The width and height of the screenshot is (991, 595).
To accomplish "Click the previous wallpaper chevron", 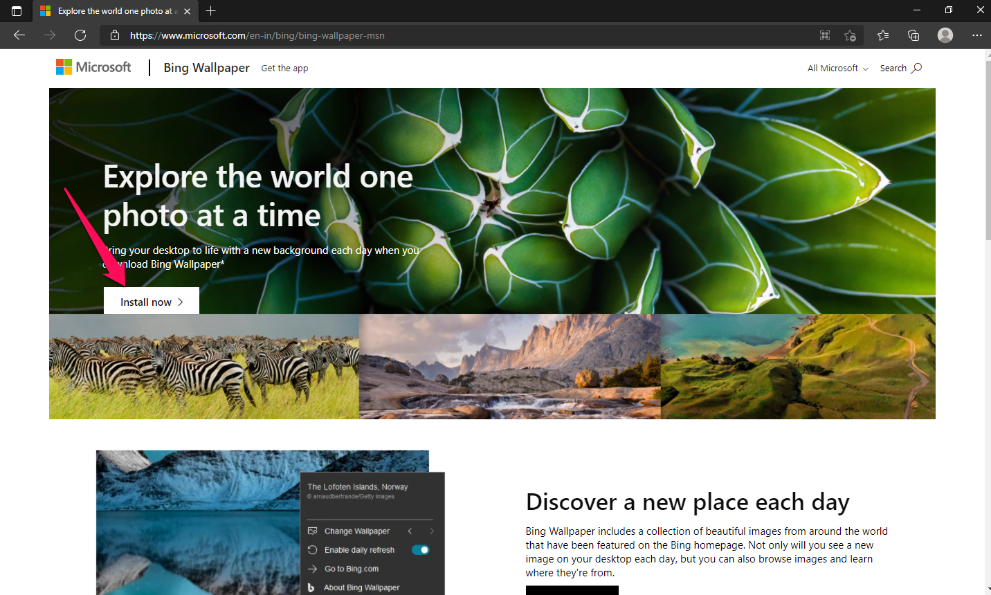I will [410, 531].
